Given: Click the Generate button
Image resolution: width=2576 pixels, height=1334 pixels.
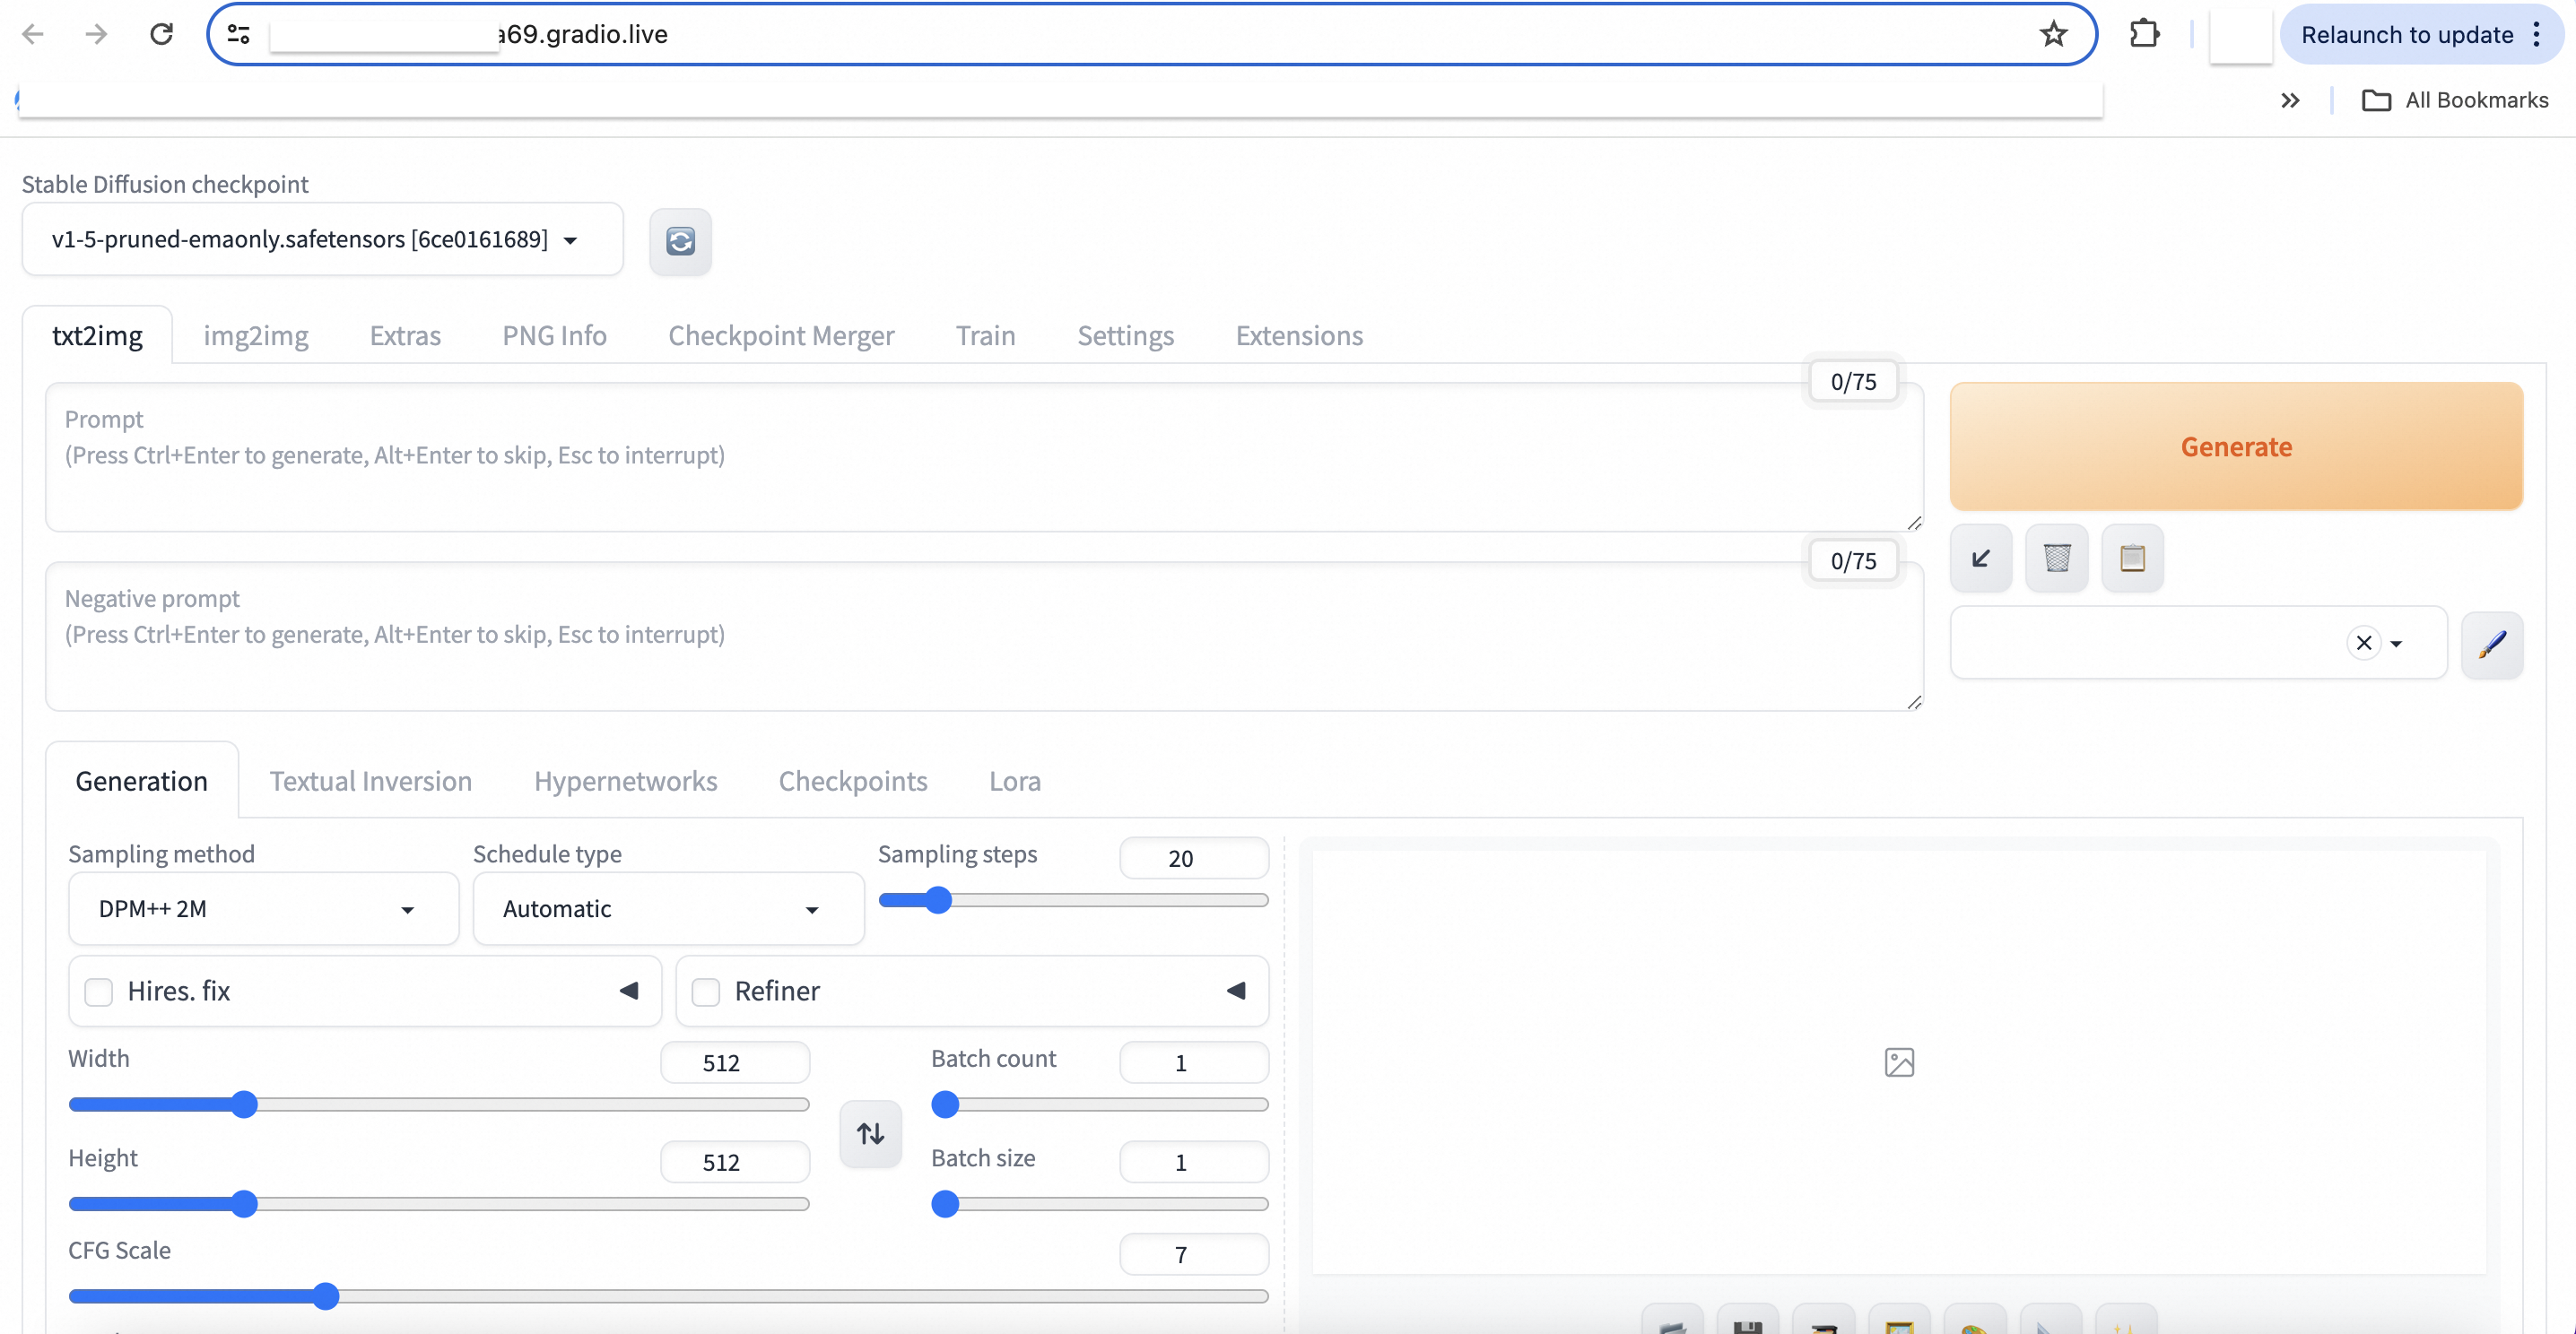Looking at the screenshot, I should point(2236,446).
